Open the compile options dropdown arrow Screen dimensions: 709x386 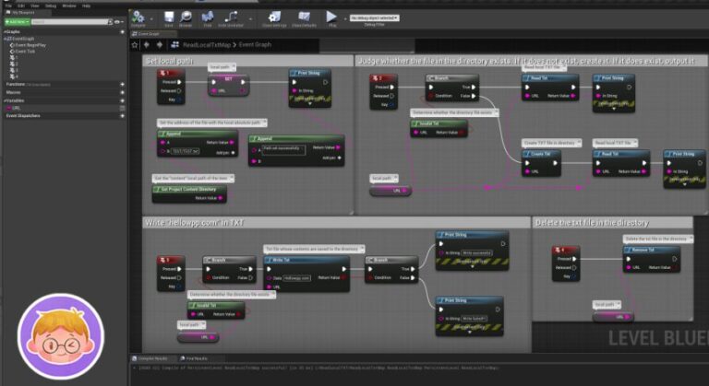[x=151, y=19]
